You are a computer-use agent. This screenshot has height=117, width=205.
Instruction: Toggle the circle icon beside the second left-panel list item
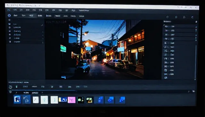click(x=10, y=27)
